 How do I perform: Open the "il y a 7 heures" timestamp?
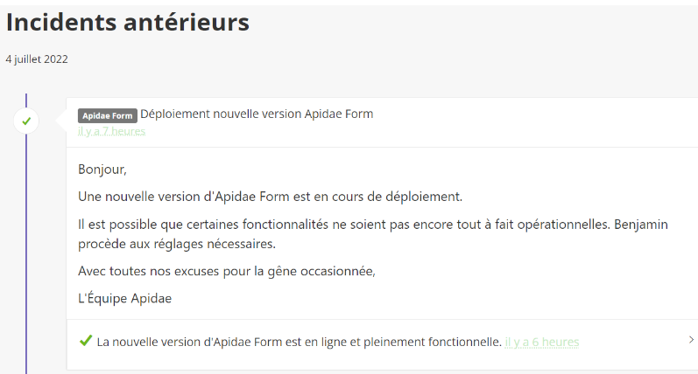[x=112, y=131]
